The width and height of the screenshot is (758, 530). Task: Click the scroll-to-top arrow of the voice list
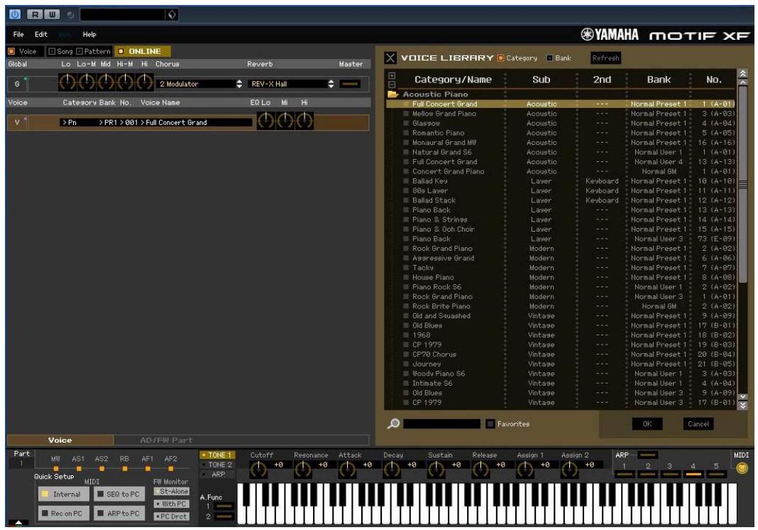pos(743,74)
